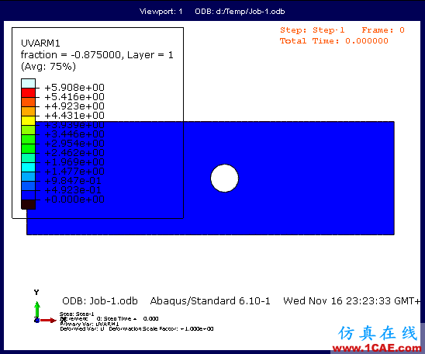Click the Total Time 0.000000 annotation
The width and height of the screenshot is (425, 354).
[334, 41]
